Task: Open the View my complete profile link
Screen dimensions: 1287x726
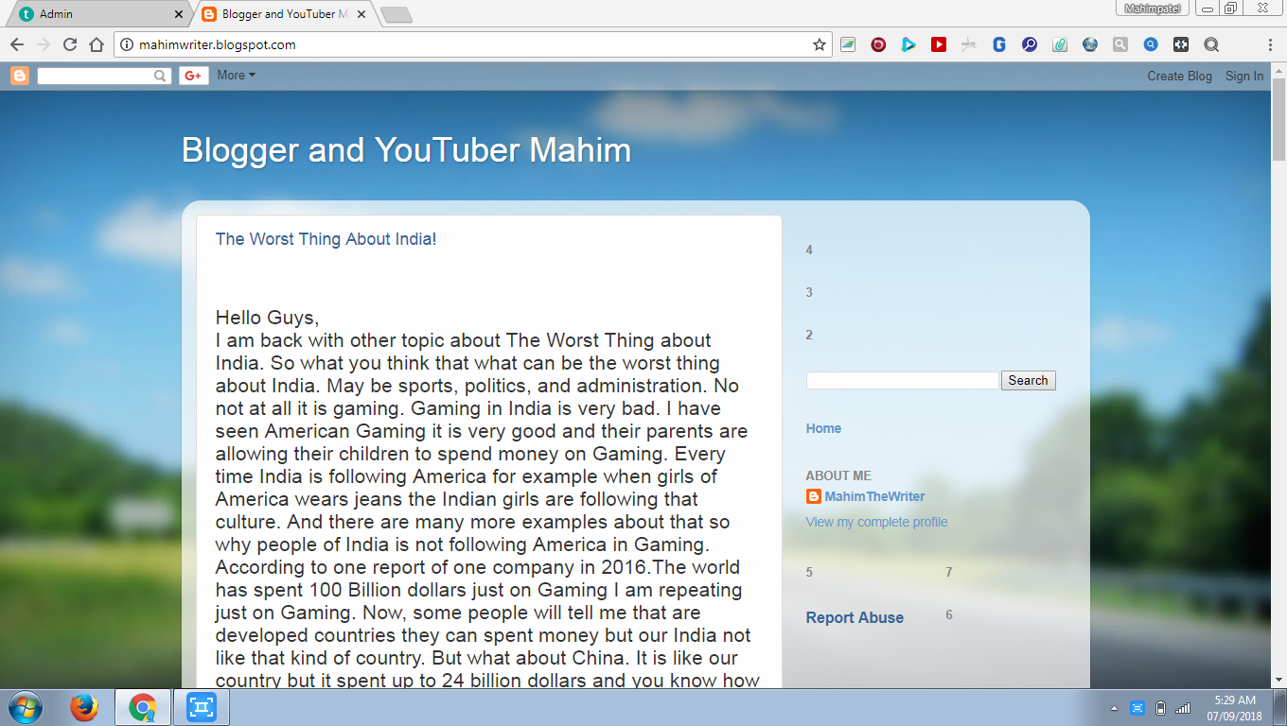Action: [x=876, y=522]
